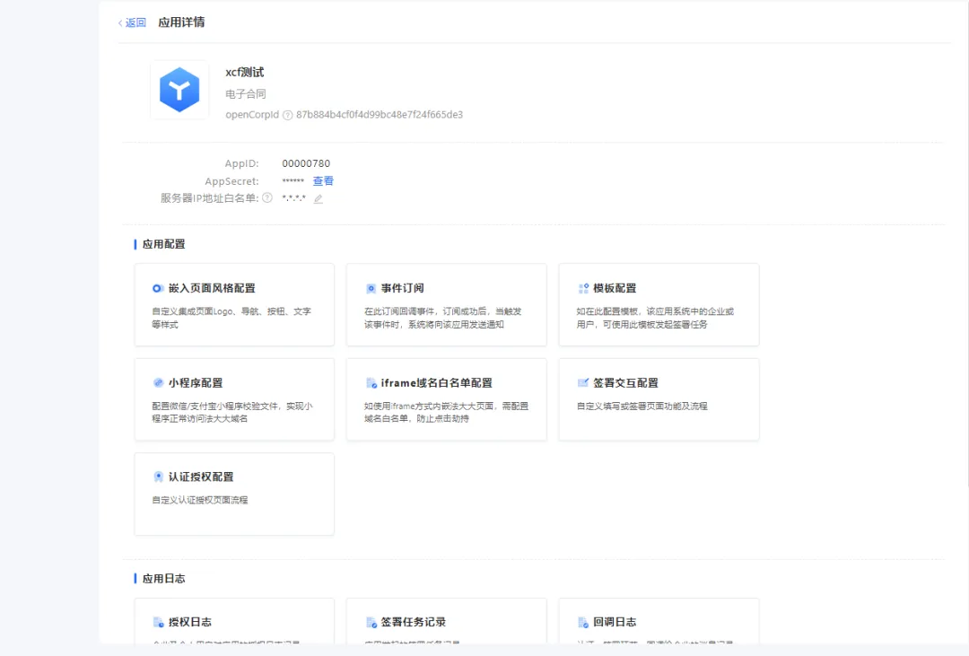
Task: Go back using the 返回 link
Action: click(x=132, y=22)
